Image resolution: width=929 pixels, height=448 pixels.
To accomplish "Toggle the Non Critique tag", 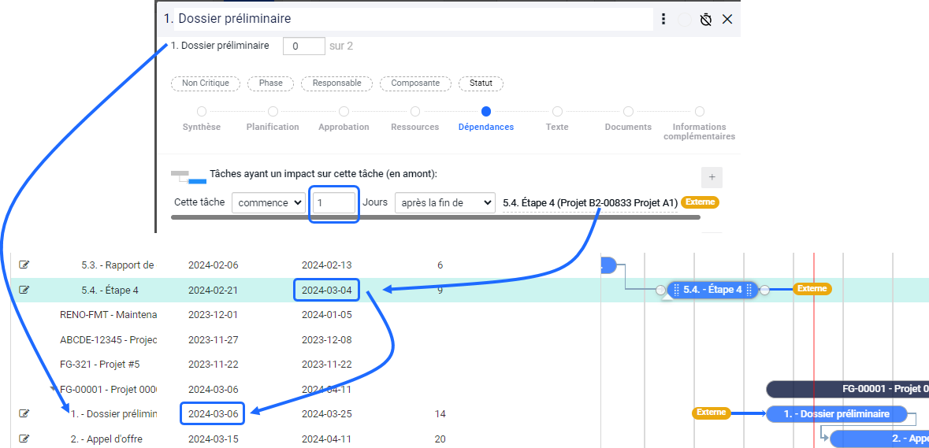I will click(206, 83).
